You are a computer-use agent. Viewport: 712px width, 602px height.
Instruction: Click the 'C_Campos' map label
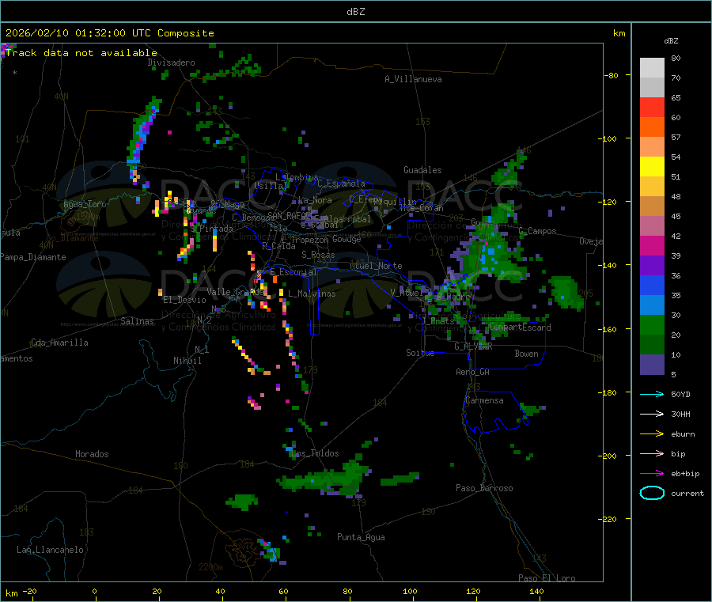tap(537, 231)
